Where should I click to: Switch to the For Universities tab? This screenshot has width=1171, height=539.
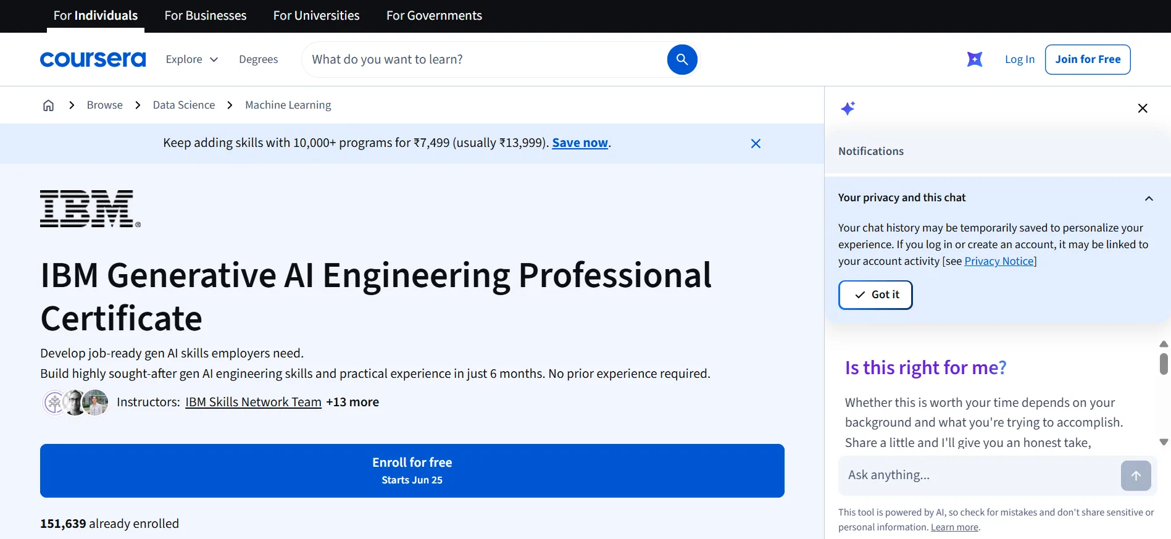317,15
